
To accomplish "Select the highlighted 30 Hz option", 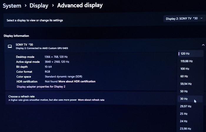I will [184, 99].
